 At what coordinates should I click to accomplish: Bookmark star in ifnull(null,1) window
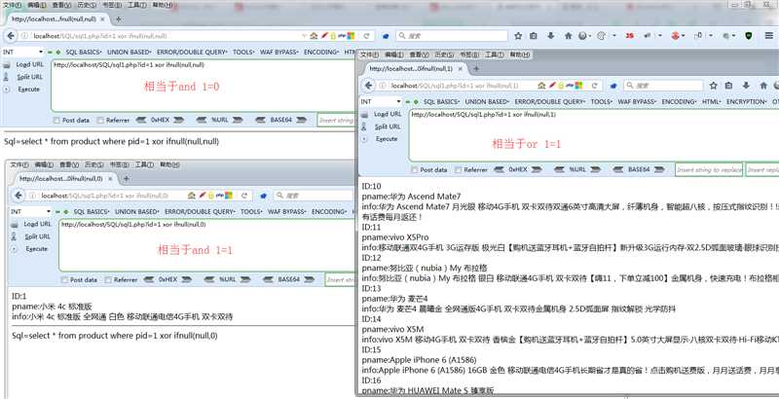tap(714, 86)
